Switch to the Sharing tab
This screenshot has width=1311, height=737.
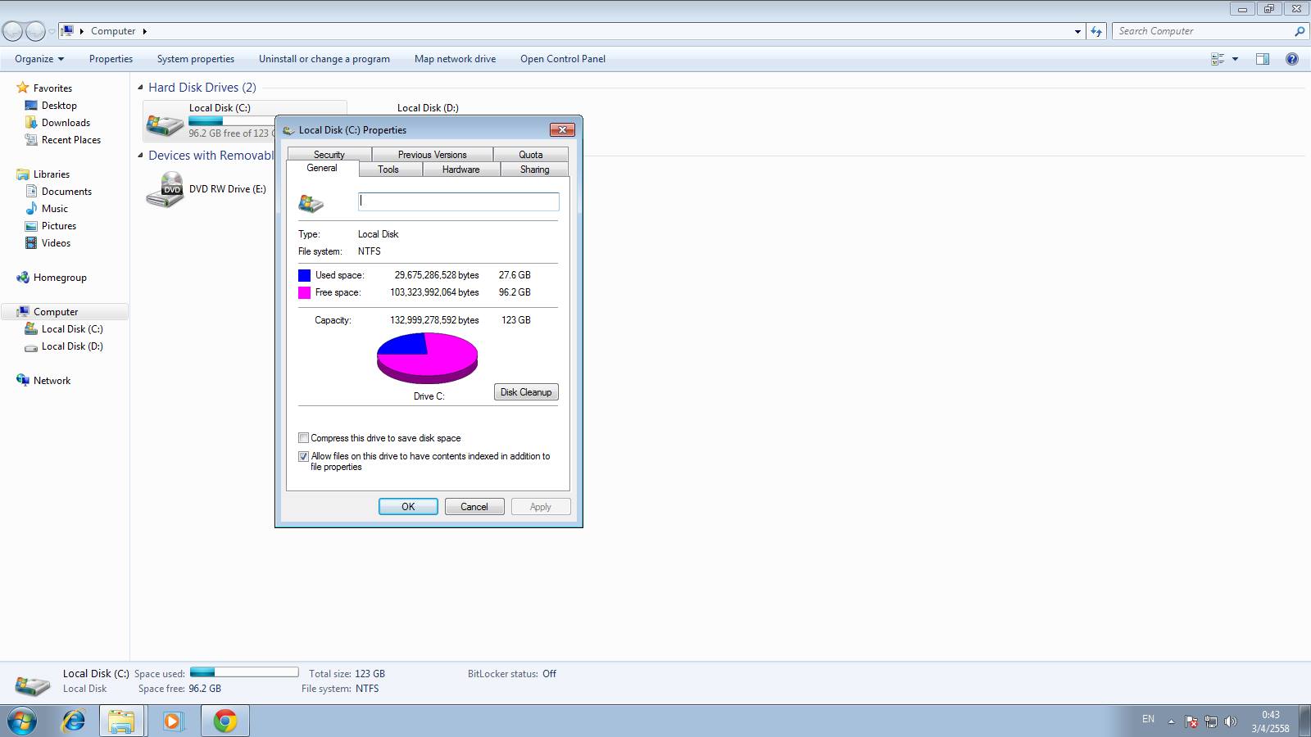point(534,170)
